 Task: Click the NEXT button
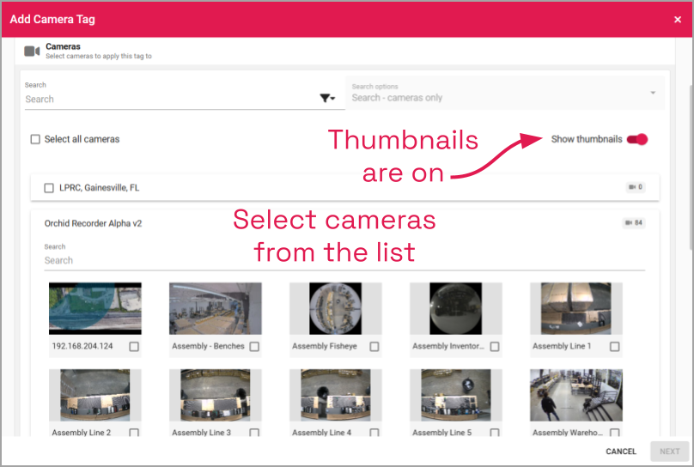click(670, 452)
